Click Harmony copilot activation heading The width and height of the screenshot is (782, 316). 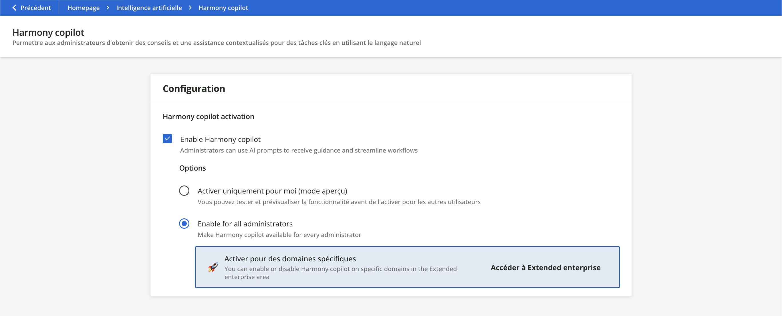(x=208, y=116)
